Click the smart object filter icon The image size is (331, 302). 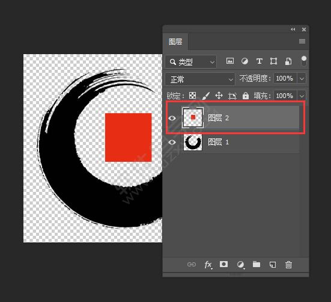pyautogui.click(x=288, y=61)
